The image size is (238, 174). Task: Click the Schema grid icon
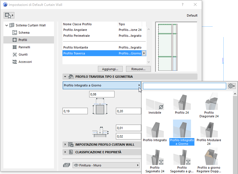pyautogui.click(x=15, y=33)
